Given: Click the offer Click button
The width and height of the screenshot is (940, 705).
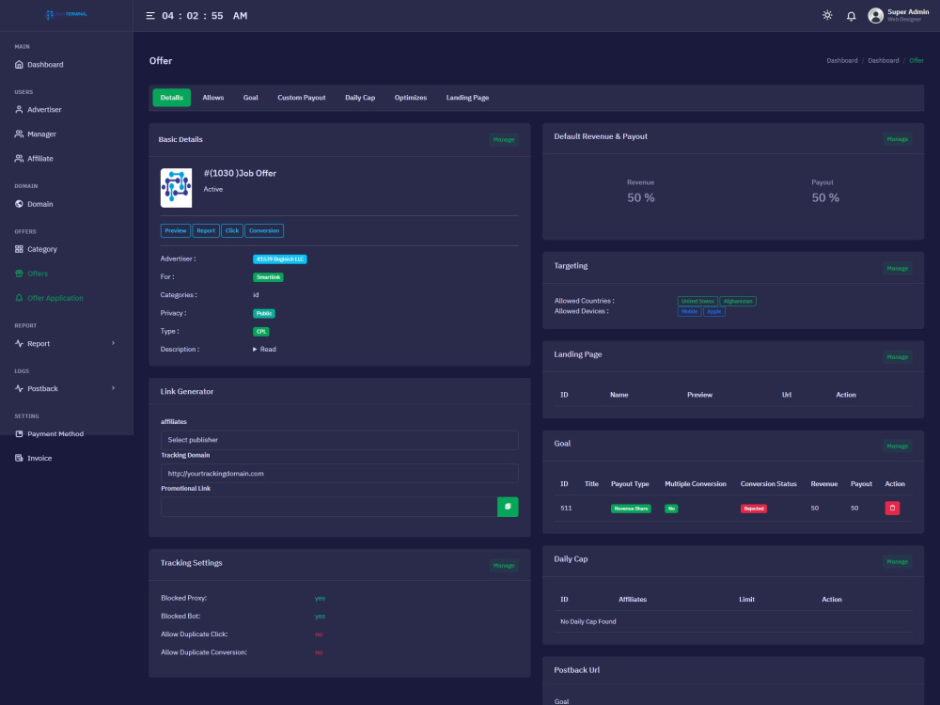Looking at the screenshot, I should pyautogui.click(x=232, y=231).
